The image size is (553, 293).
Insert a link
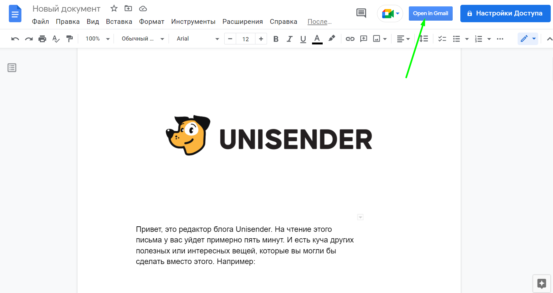pos(350,39)
